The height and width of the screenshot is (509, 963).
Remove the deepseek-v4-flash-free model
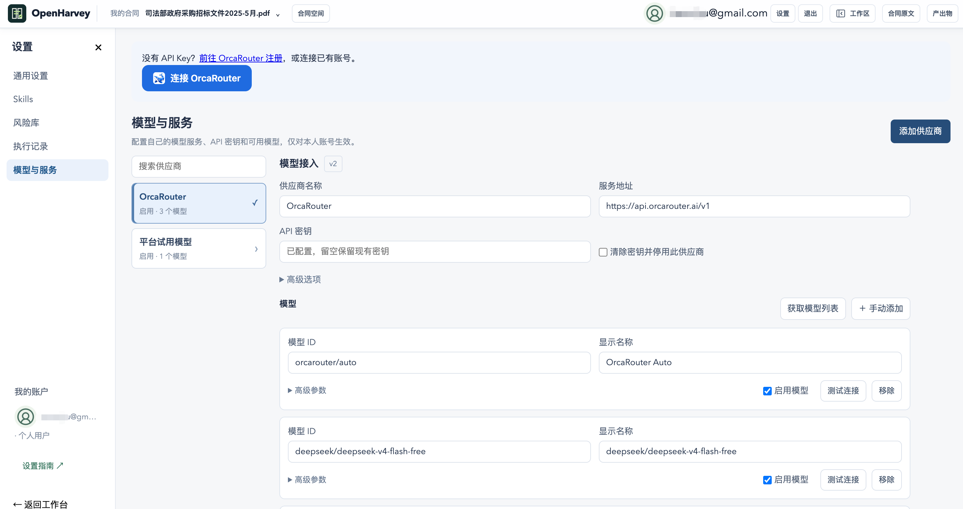pos(886,480)
